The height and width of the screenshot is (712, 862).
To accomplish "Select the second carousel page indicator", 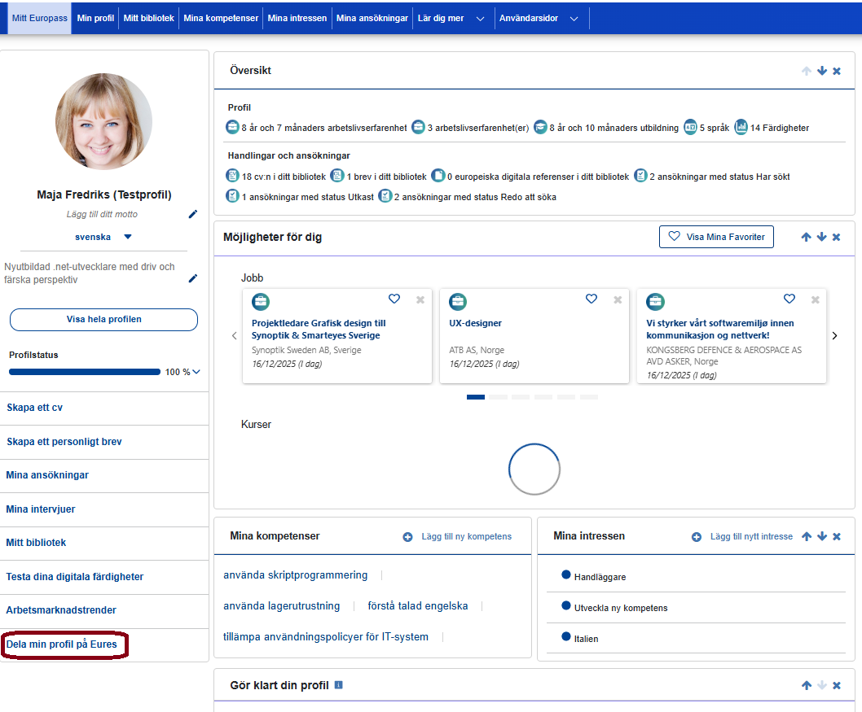I will (x=498, y=397).
